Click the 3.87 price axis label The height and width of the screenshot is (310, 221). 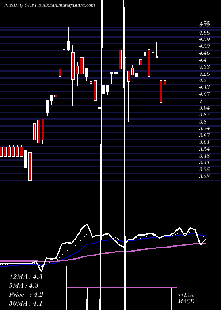pyautogui.click(x=204, y=115)
